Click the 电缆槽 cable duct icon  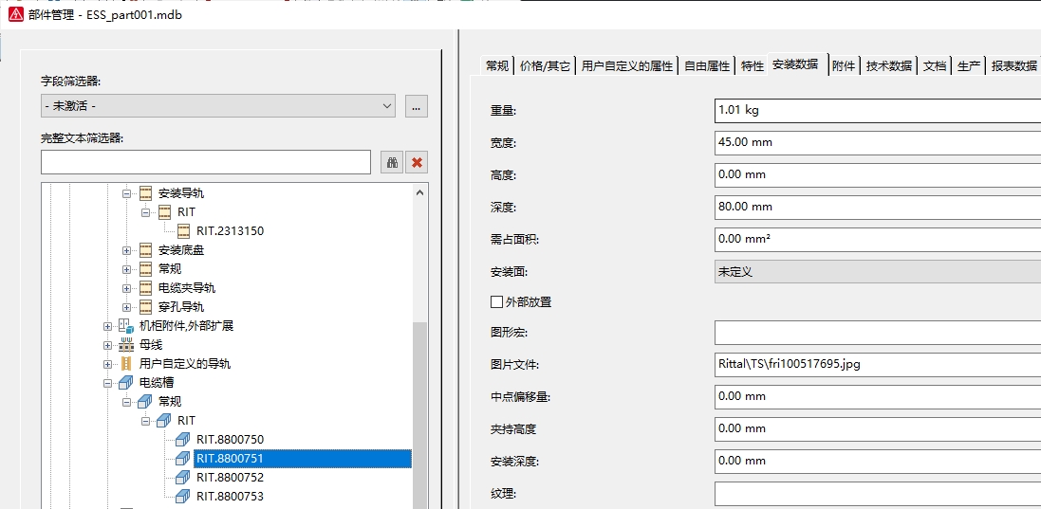126,383
